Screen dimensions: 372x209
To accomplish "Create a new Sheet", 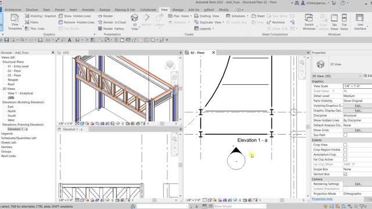I will pyautogui.click(x=258, y=16).
